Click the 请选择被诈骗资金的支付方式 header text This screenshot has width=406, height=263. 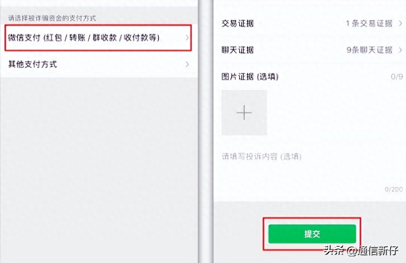tap(52, 18)
